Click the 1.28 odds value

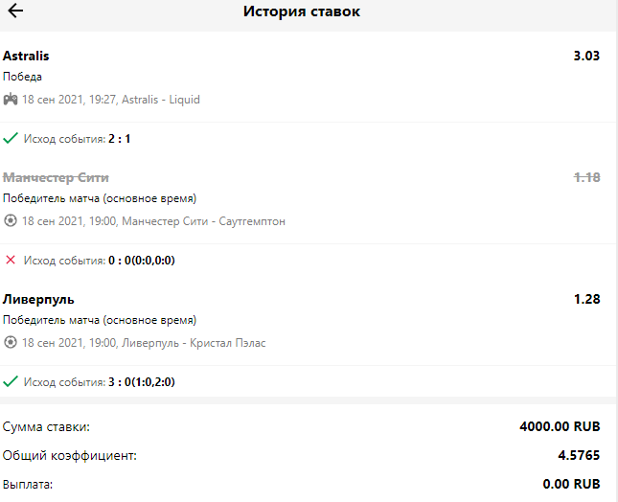[585, 300]
